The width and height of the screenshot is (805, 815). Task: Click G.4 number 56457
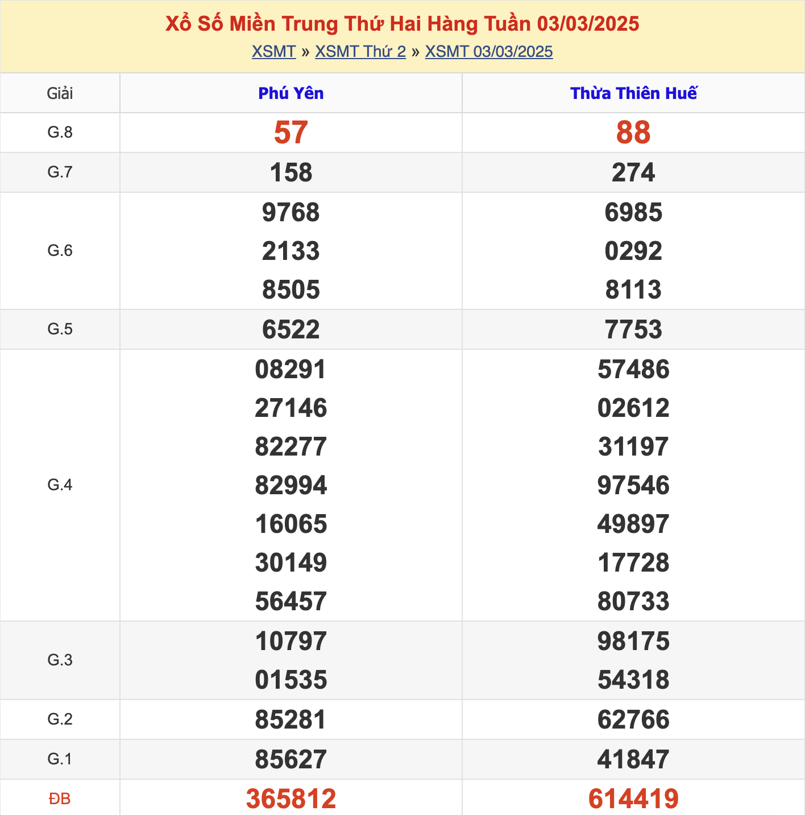coord(291,601)
